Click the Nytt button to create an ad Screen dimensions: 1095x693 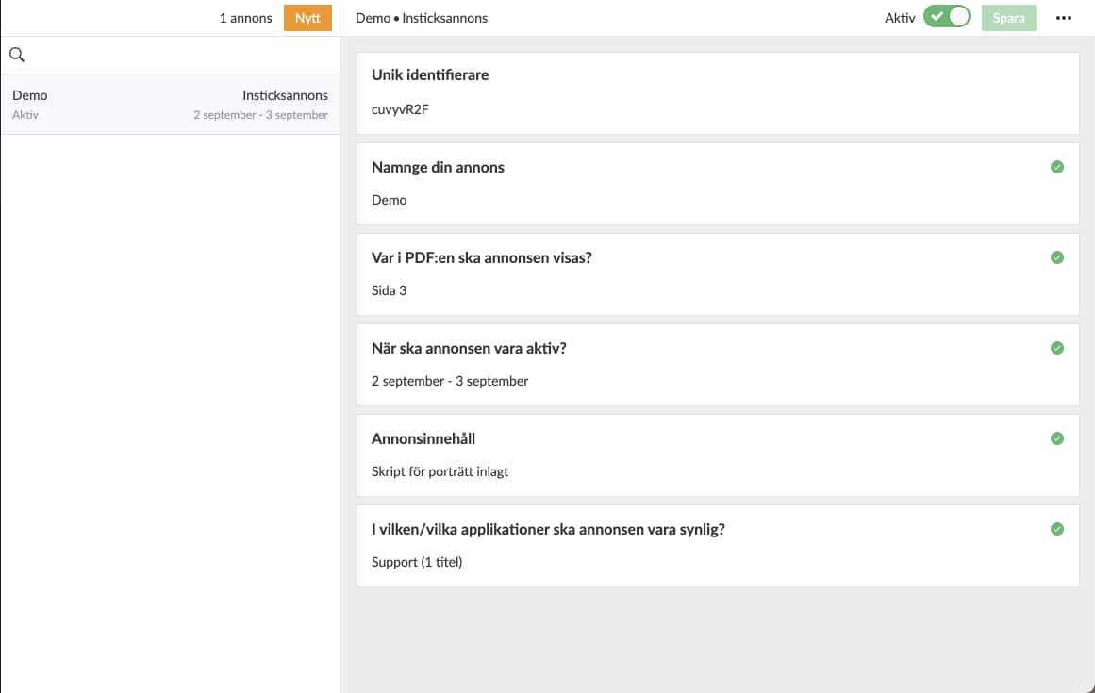307,17
